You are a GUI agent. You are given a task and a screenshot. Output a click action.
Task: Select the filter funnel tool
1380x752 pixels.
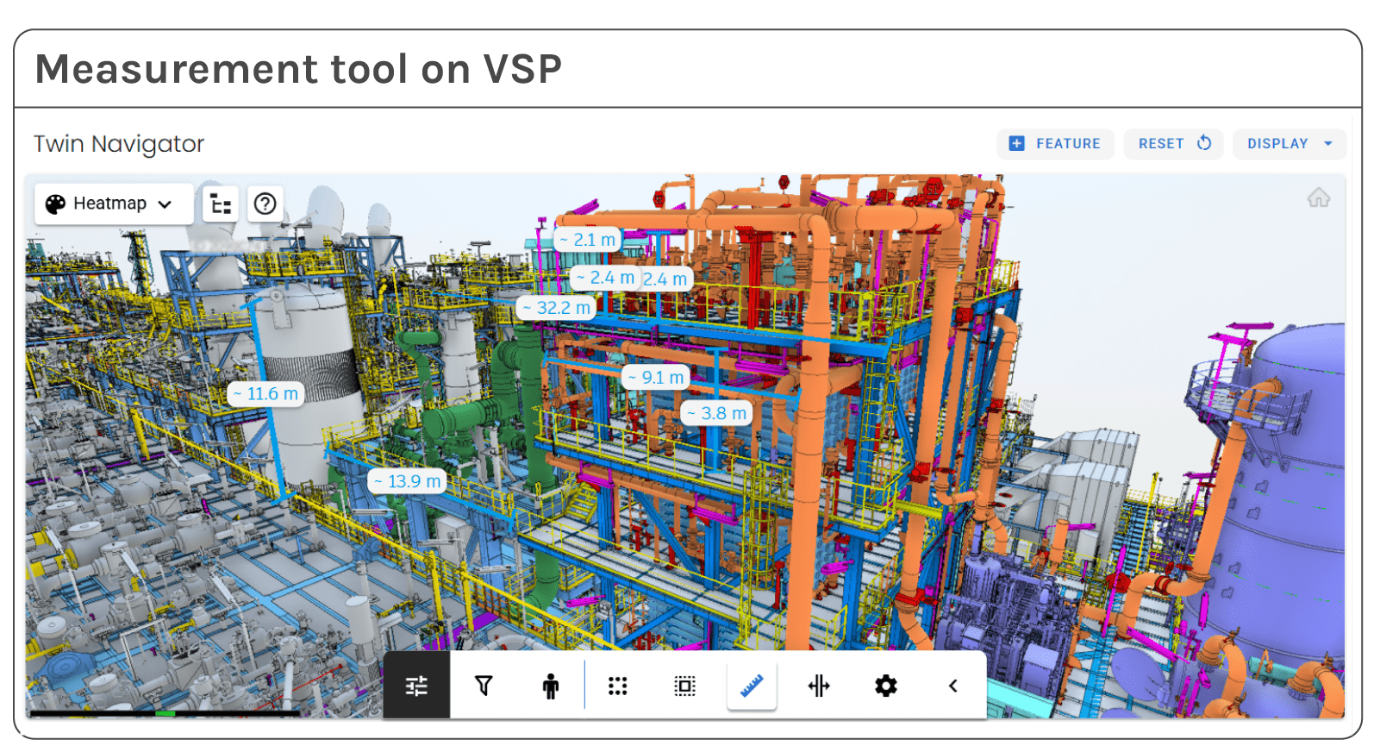484,686
